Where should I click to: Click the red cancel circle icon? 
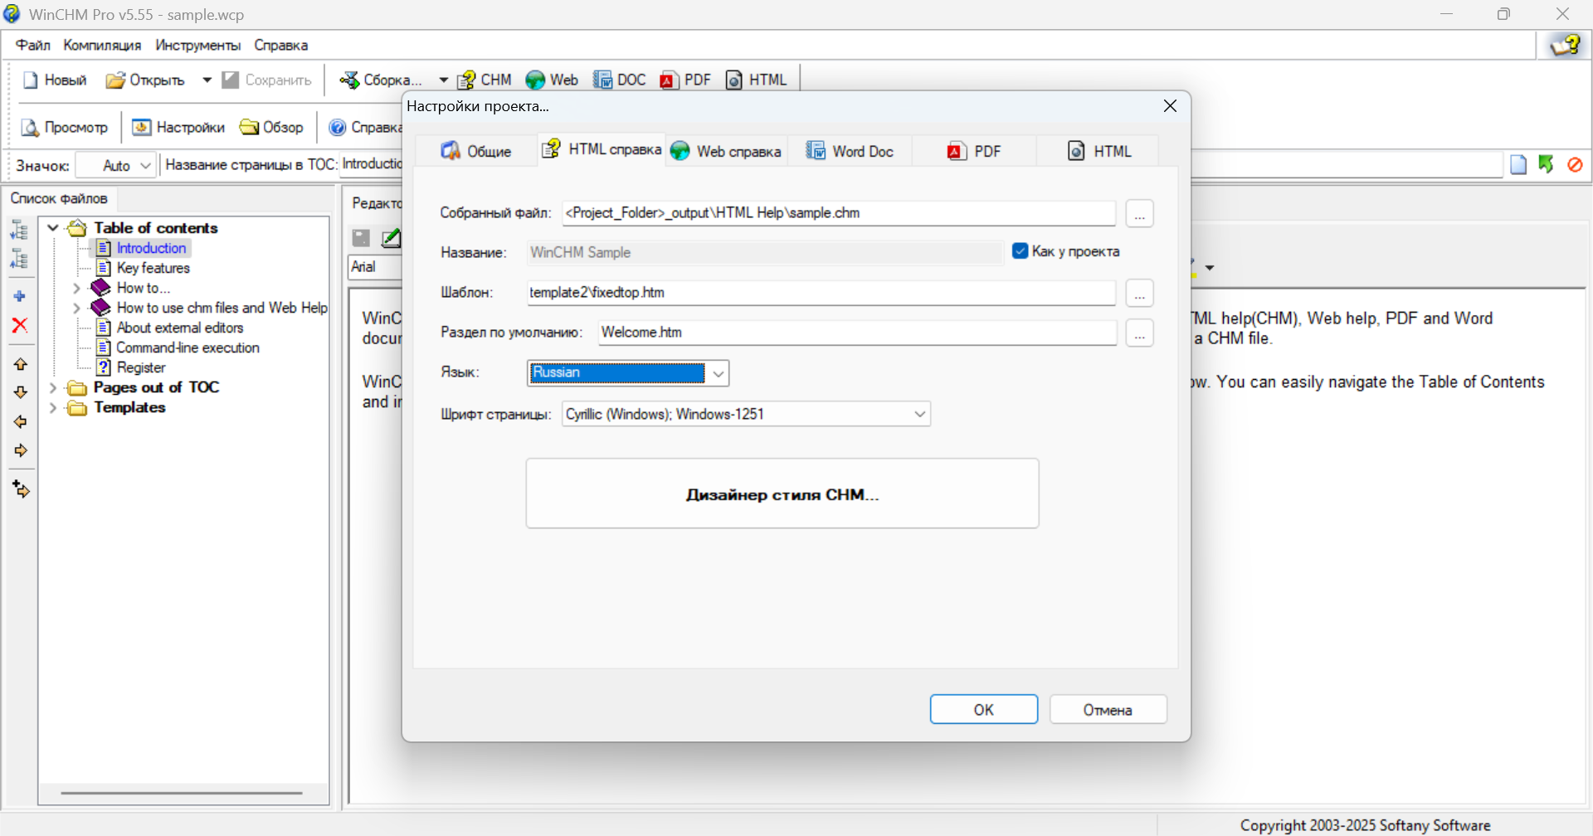(x=1575, y=164)
